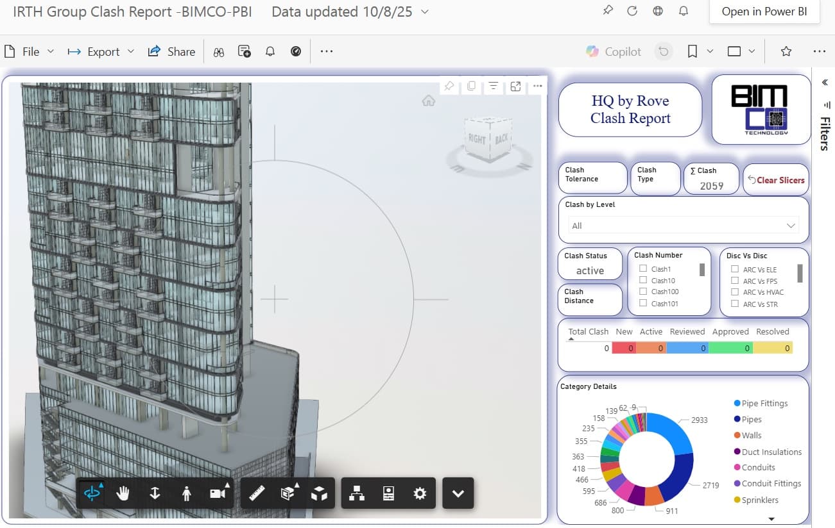Click the notification bell in header
This screenshot has width=835, height=528.
coord(684,11)
